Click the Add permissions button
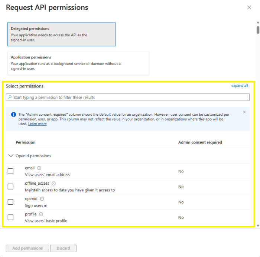Viewport: 260px width, 257px height. [x=27, y=248]
